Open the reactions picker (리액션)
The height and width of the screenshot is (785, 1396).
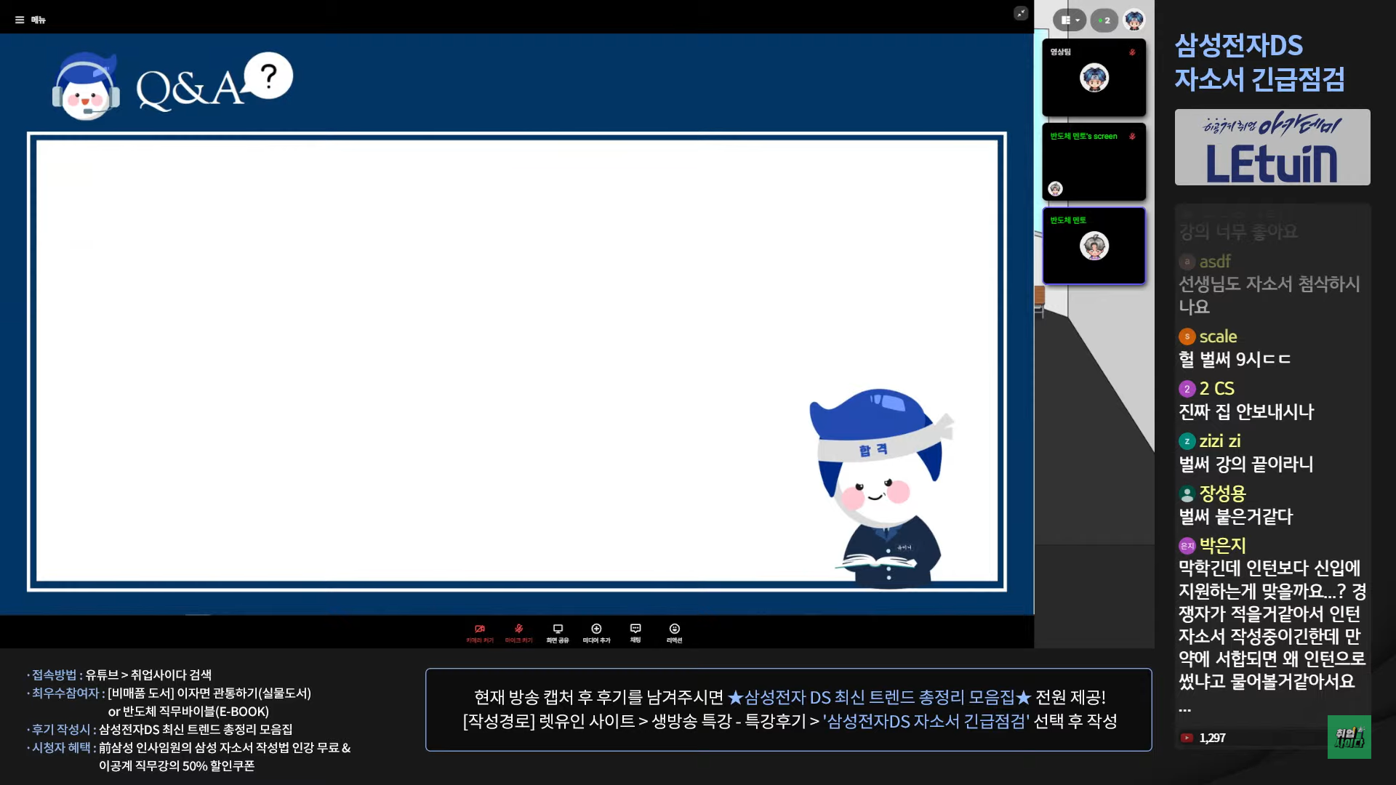(x=674, y=632)
